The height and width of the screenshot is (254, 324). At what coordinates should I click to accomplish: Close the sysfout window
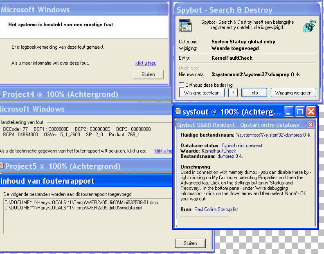pos(311,112)
